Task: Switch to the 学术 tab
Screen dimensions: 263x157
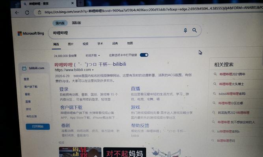Action: pyautogui.click(x=100, y=44)
